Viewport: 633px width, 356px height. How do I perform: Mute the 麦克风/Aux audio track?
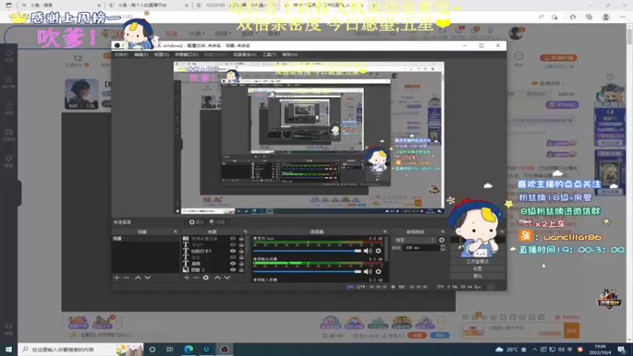[x=368, y=251]
